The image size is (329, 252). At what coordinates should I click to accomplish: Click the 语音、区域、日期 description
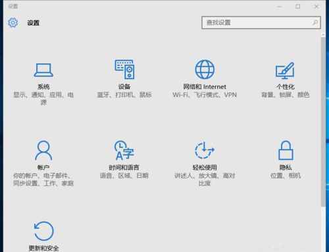(x=124, y=175)
